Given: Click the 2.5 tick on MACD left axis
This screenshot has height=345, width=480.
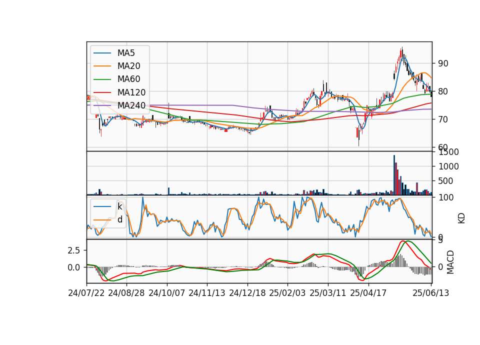Looking at the screenshot, I should pos(74,250).
